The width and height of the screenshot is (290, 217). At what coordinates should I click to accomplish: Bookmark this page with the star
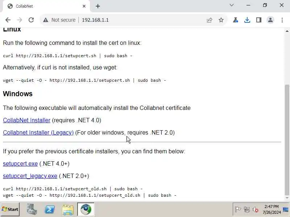tap(221, 20)
